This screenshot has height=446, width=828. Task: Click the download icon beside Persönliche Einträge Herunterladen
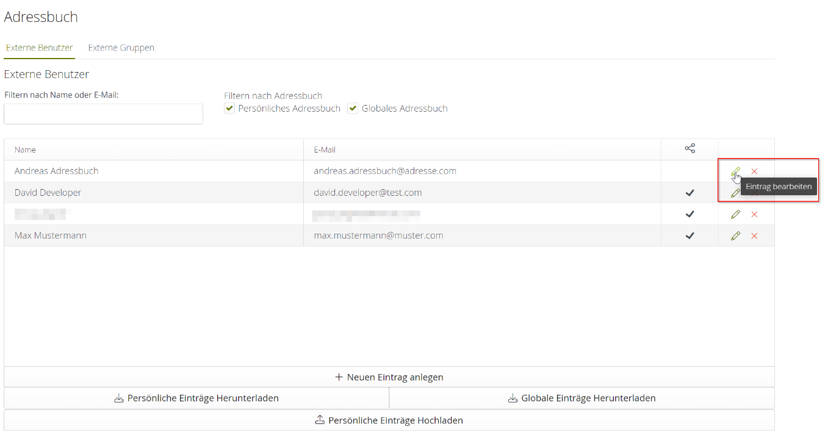(x=118, y=398)
